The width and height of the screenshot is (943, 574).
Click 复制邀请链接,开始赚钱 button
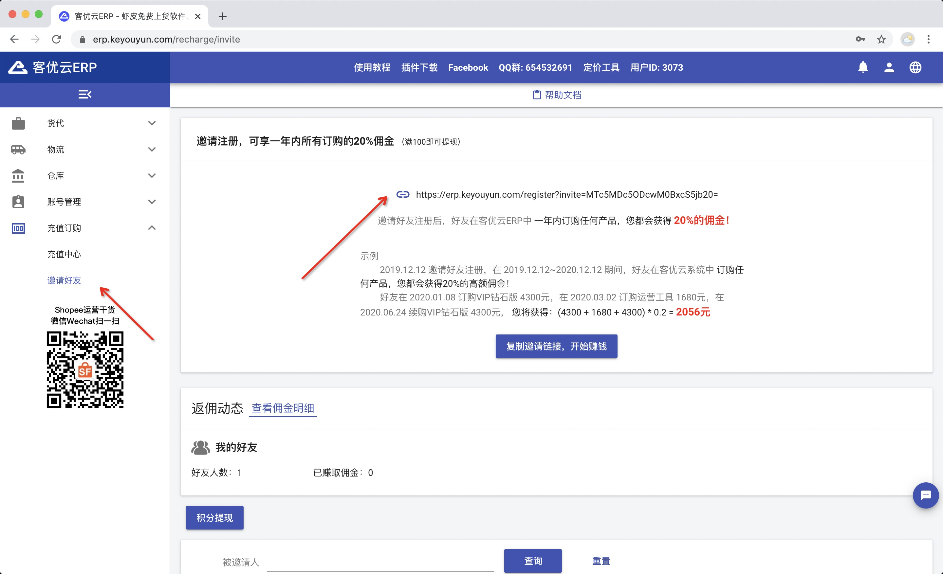point(556,346)
